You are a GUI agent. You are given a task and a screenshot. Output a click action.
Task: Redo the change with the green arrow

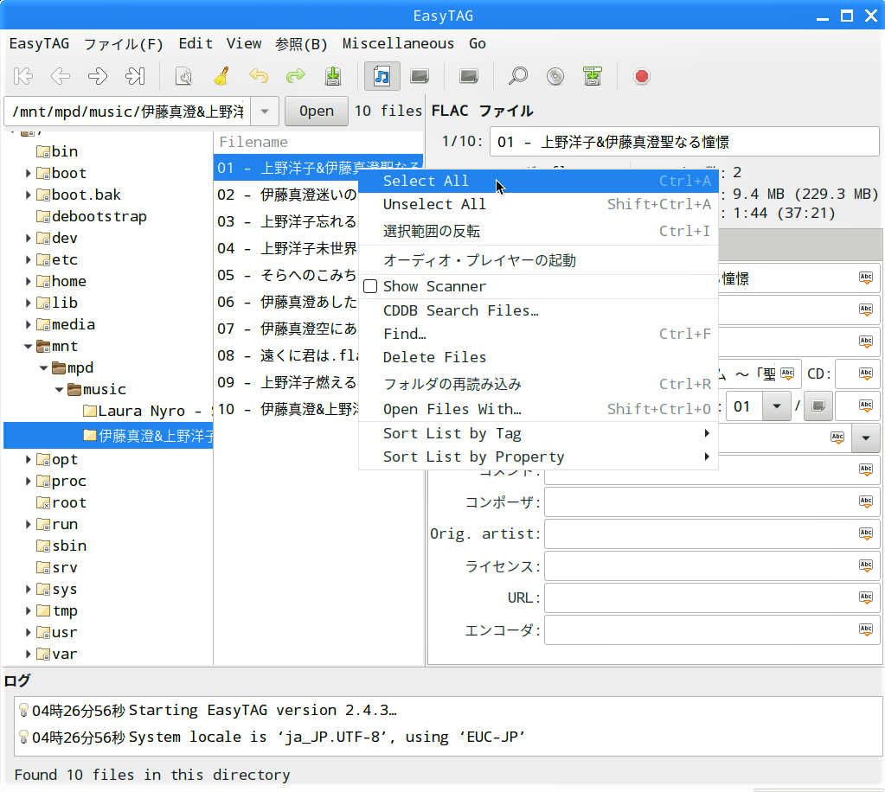296,76
